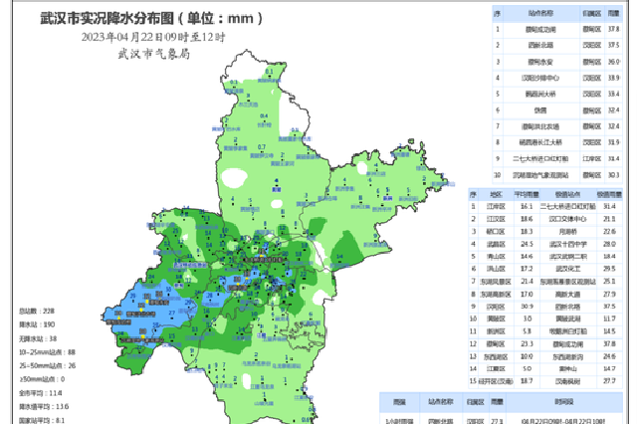Click the '≥50mm站点:0' line
This screenshot has width=637, height=424.
pyautogui.click(x=42, y=379)
